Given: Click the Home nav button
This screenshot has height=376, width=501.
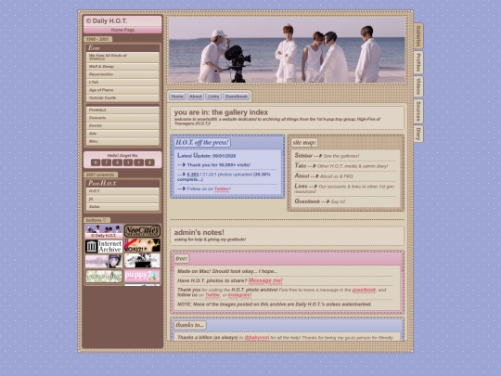Looking at the screenshot, I should (x=177, y=97).
